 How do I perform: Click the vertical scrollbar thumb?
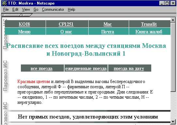point(173,57)
